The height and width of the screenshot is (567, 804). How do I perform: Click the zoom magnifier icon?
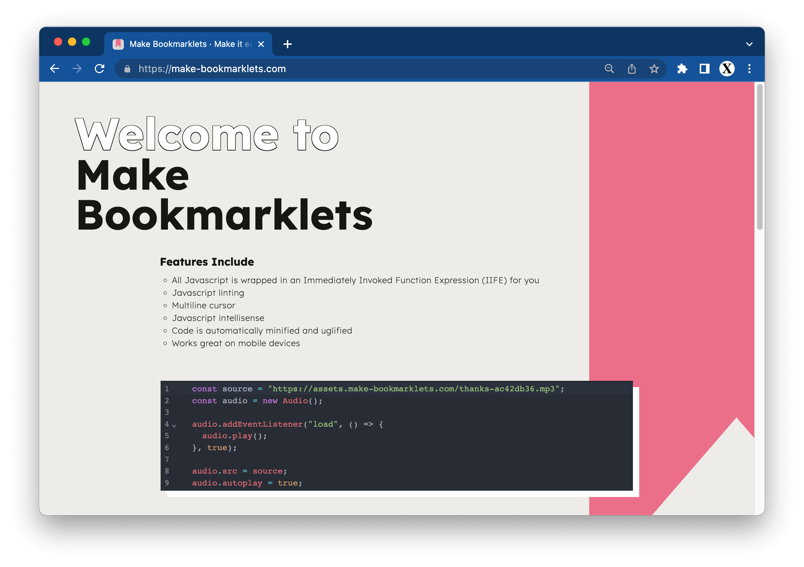[609, 69]
